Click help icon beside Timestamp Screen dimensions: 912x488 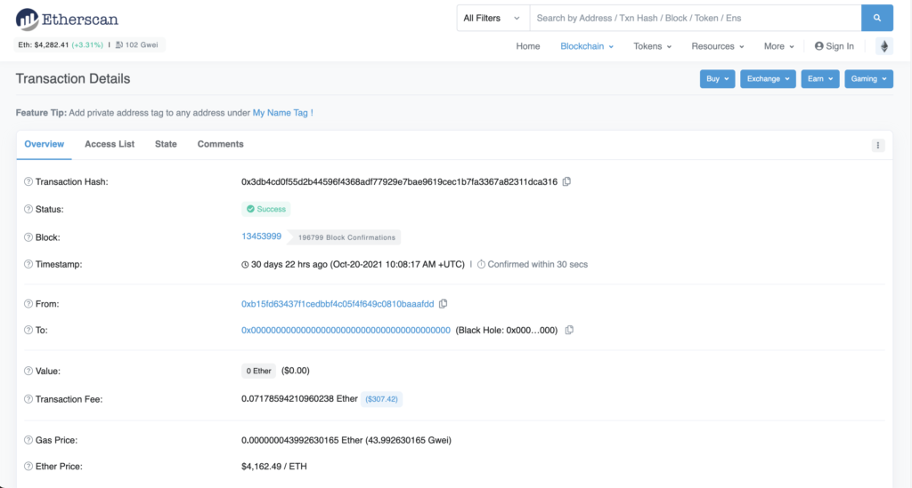click(x=28, y=264)
